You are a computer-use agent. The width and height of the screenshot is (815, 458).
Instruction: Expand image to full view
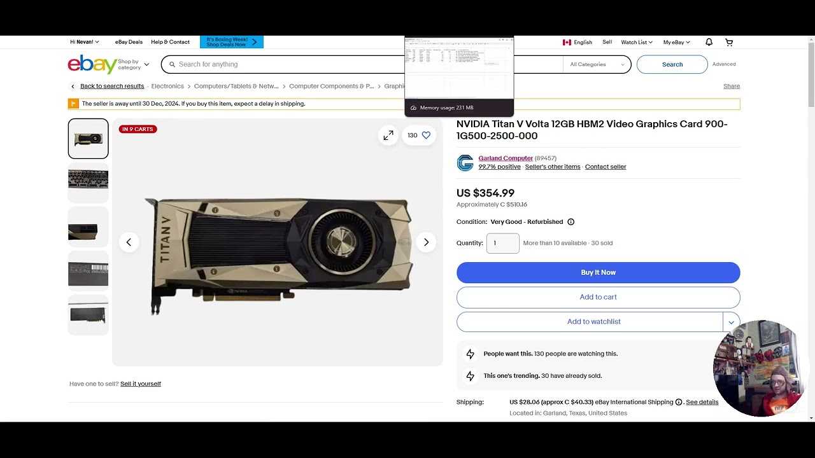pos(388,135)
